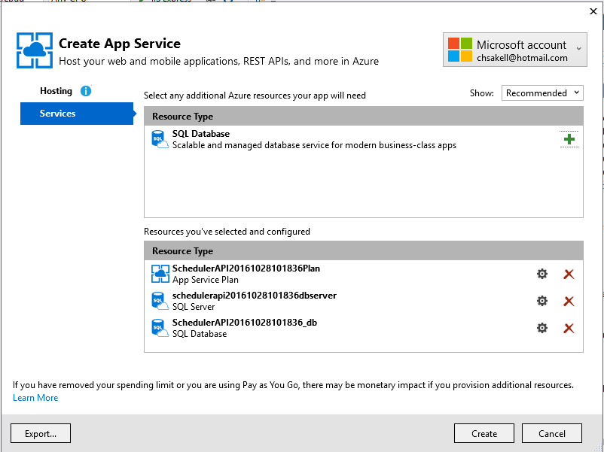The height and width of the screenshot is (452, 604).
Task: Click the green plus to add SQL Database
Action: pyautogui.click(x=569, y=139)
